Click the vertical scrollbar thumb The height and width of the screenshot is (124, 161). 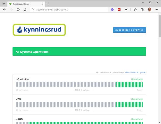tap(159, 26)
